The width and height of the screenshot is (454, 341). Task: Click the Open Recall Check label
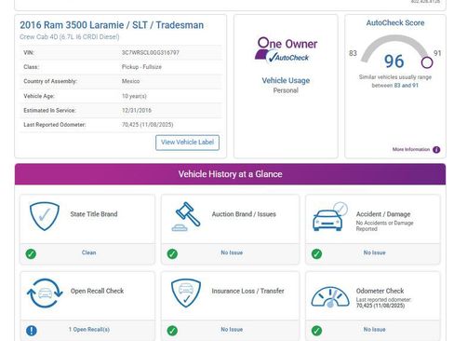97,291
